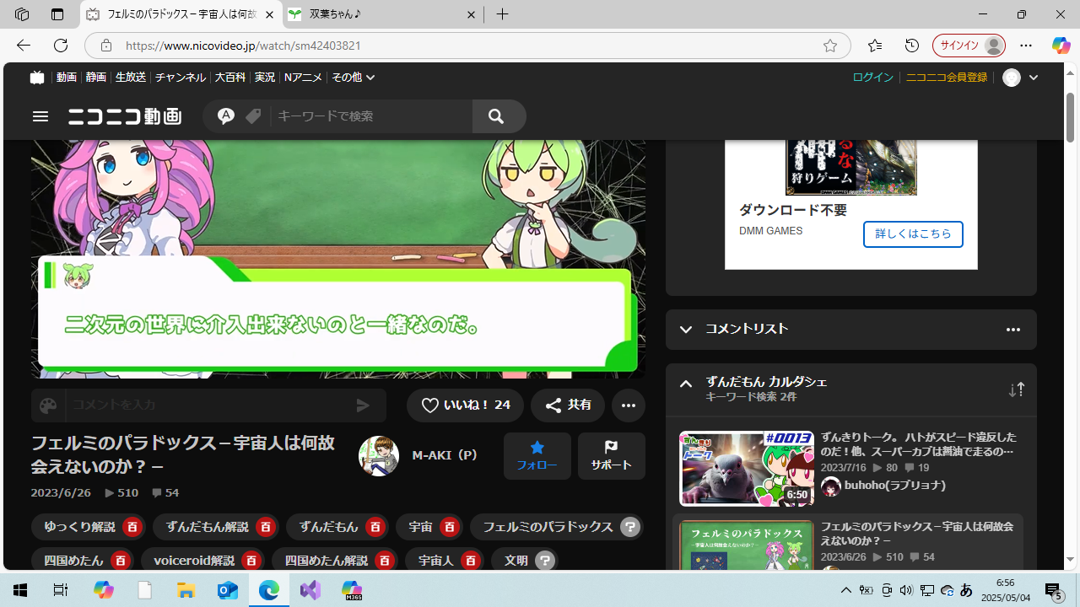Open comment color palette icon
Screen dimensions: 1080x607
[48, 406]
